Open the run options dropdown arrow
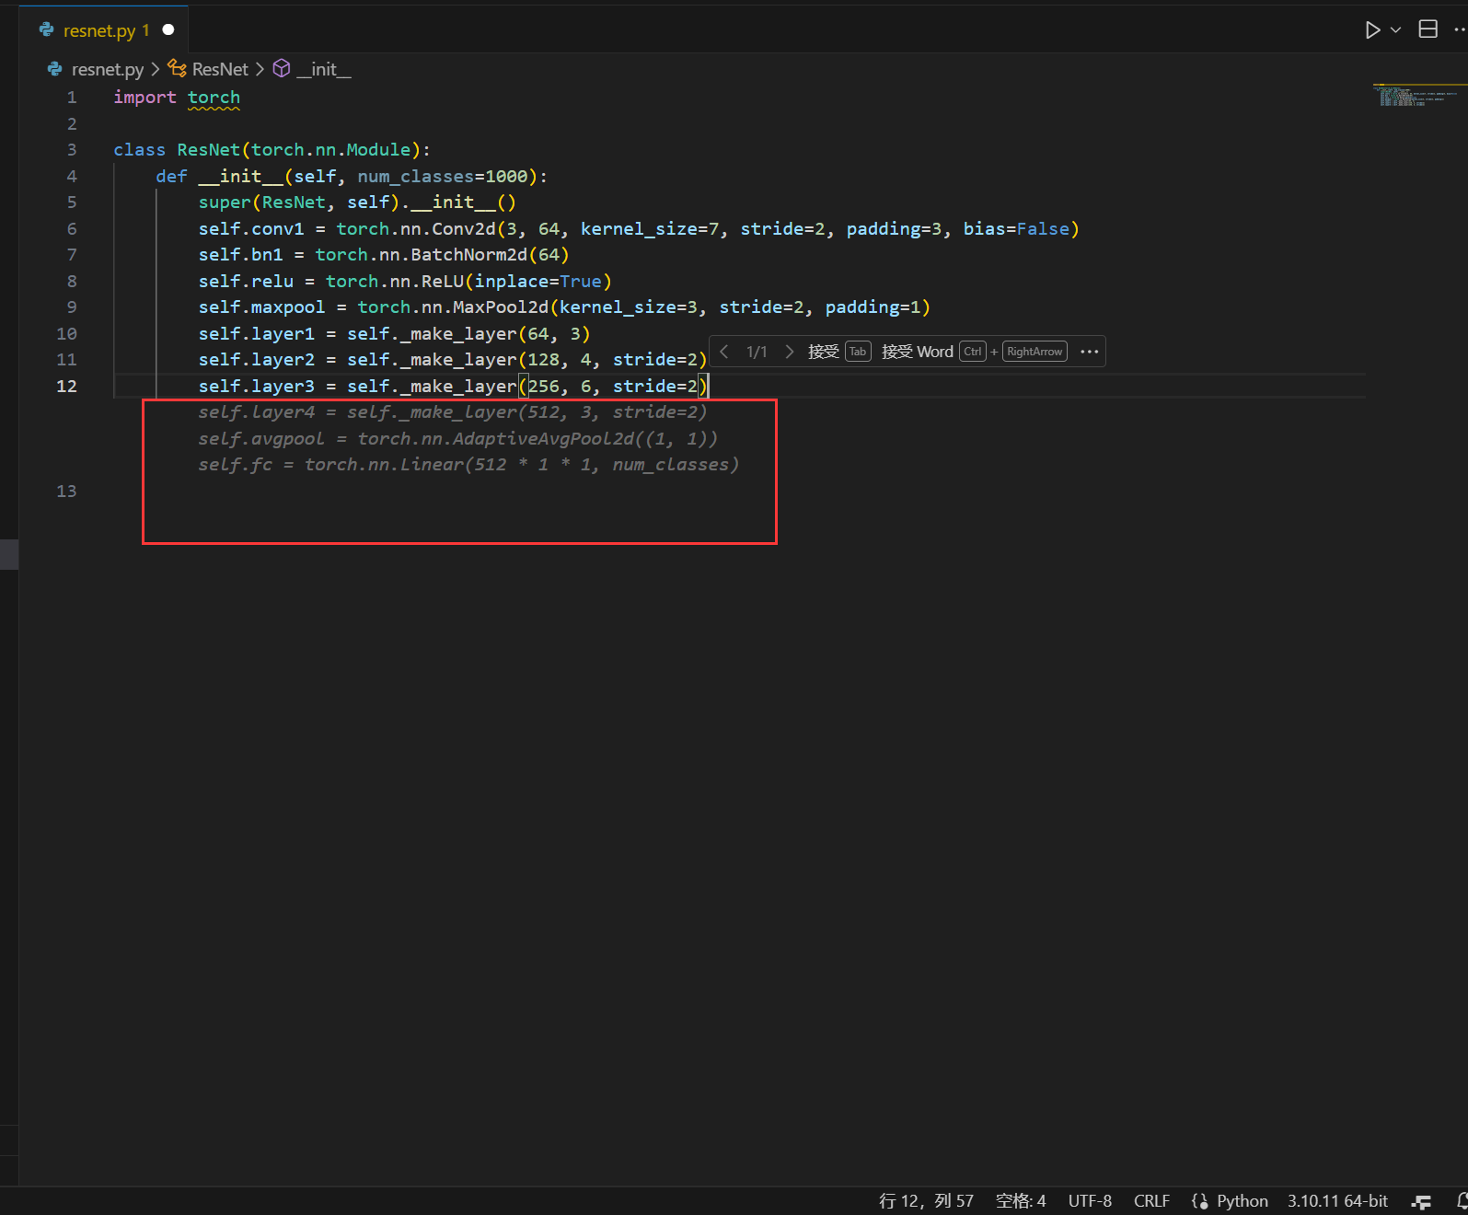This screenshot has width=1468, height=1215. [1395, 30]
